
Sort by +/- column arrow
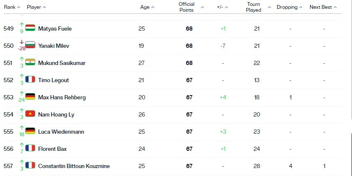point(226,7)
